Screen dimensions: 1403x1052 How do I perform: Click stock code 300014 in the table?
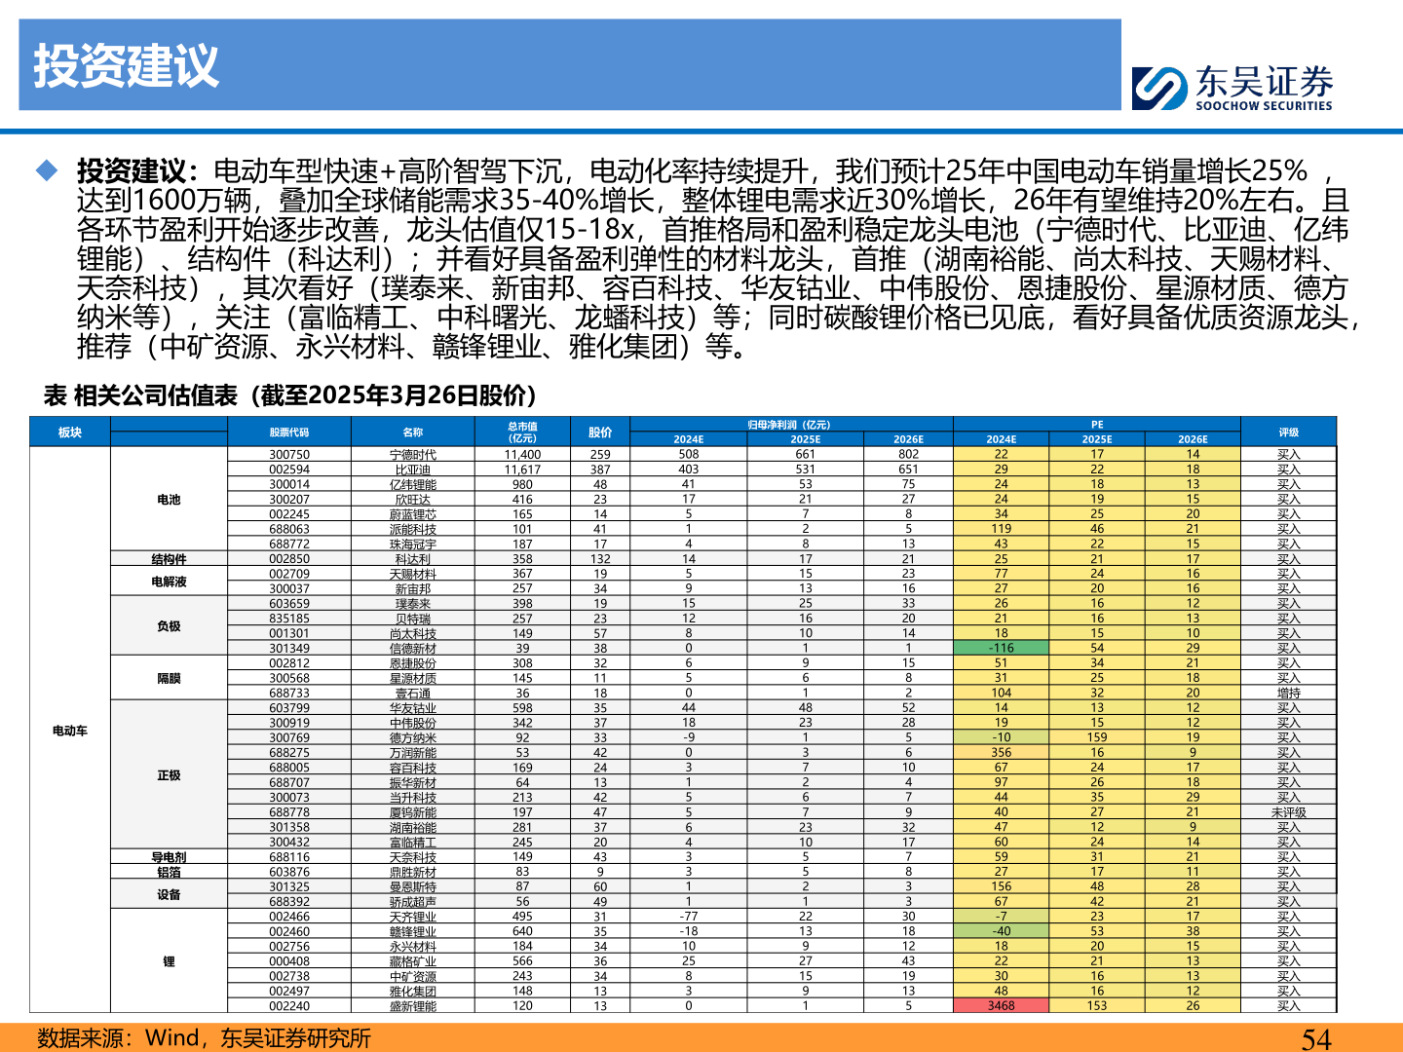tap(289, 484)
